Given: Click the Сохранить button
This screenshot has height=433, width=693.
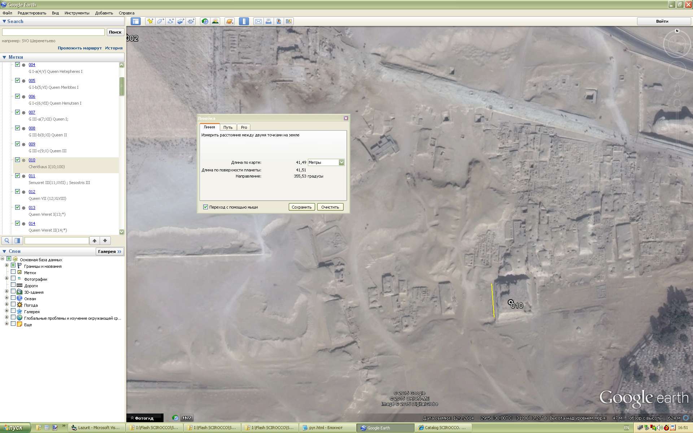Looking at the screenshot, I should pos(301,207).
